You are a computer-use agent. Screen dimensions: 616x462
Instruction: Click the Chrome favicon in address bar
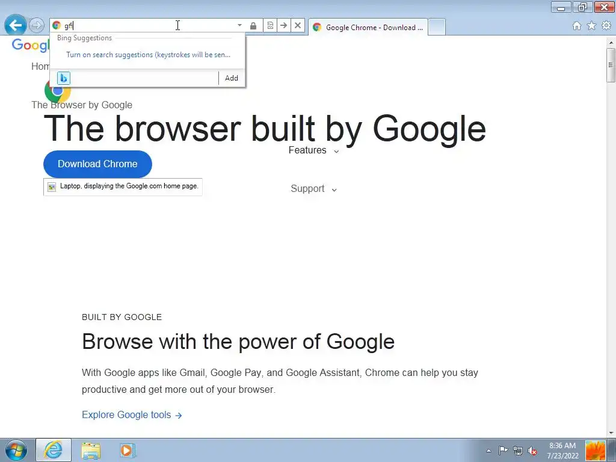[x=57, y=25]
